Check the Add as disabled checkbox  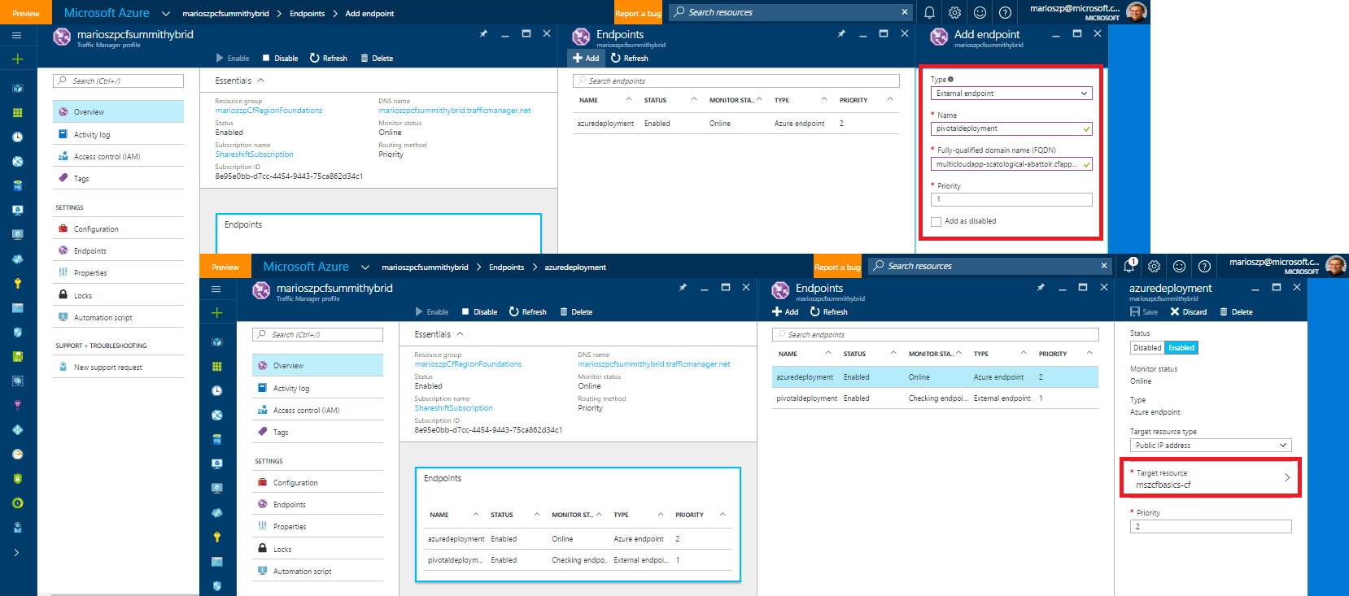[936, 221]
